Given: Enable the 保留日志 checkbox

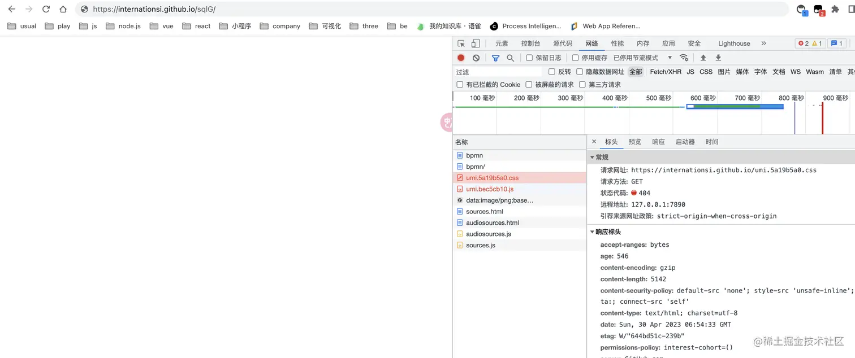Looking at the screenshot, I should point(529,58).
